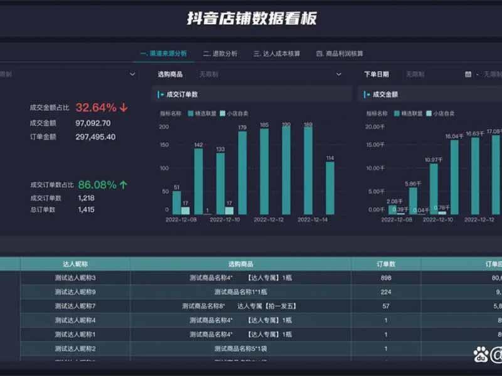Screen dimensions: 502x376
Task: Click product cell 测试商品名称1*1瓶
Action: [x=240, y=292]
